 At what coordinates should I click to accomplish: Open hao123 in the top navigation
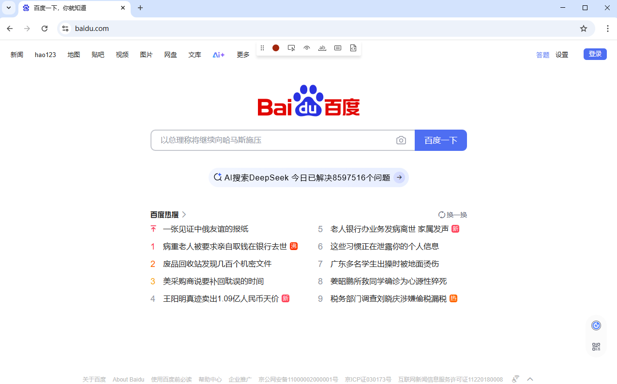pos(45,55)
